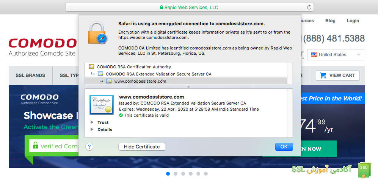This screenshot has height=179, width=378.
Task: Click the Issued by text line
Action: point(182,103)
